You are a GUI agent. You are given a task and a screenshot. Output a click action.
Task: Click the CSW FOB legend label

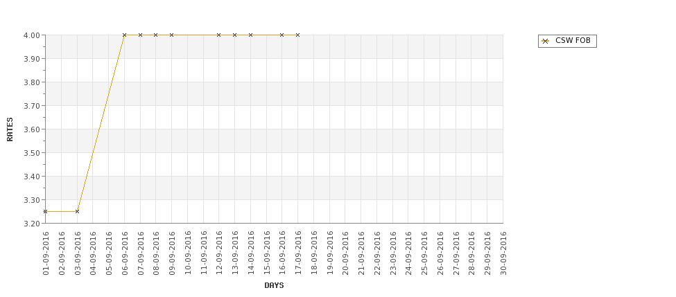click(x=573, y=40)
